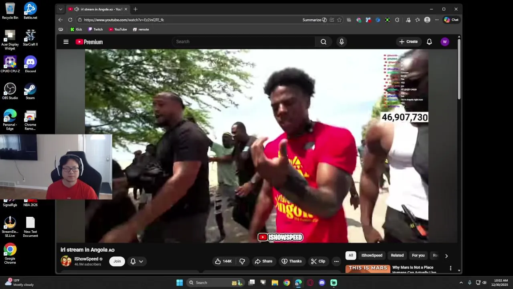Open Kick bookmark in favorites bar
513x289 pixels.
(x=76, y=29)
